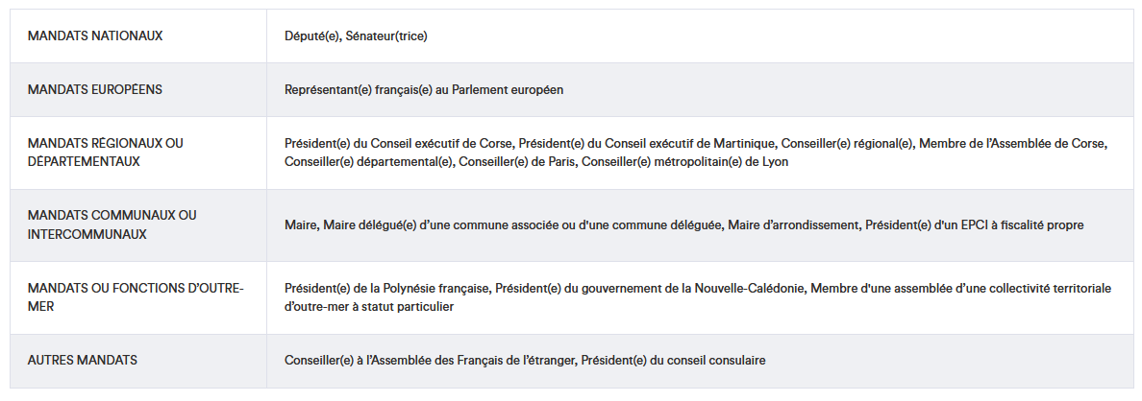
Task: Select the MANDATS COMMUNAUX OU INTERCOMMUNAUX header cell
Action: (112, 224)
